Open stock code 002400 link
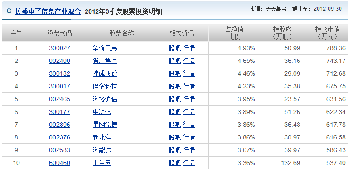 (x=60, y=61)
